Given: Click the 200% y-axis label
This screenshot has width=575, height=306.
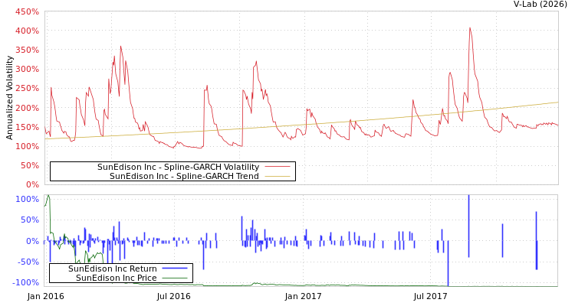Looking at the screenshot, I should point(27,108).
